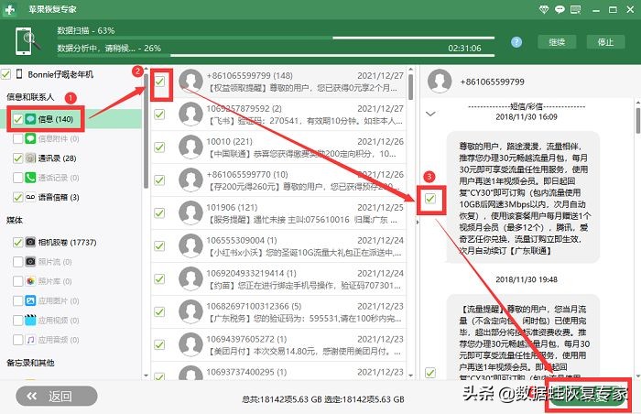This screenshot has width=641, height=414.
Task: Click avatar of 101906 (121) conversation
Action: [x=190, y=212]
